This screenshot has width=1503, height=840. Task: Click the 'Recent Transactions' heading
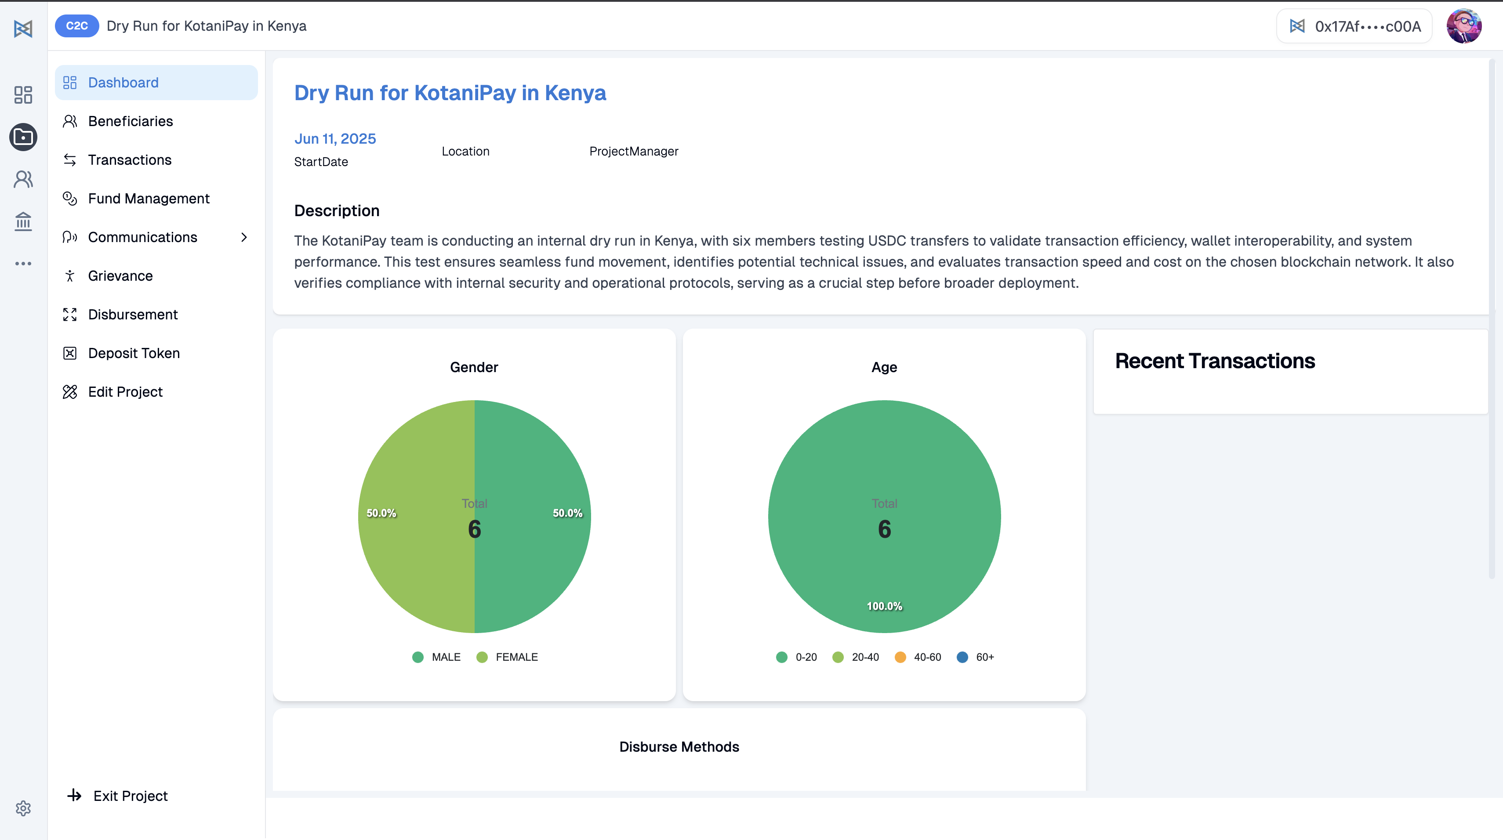click(x=1215, y=361)
